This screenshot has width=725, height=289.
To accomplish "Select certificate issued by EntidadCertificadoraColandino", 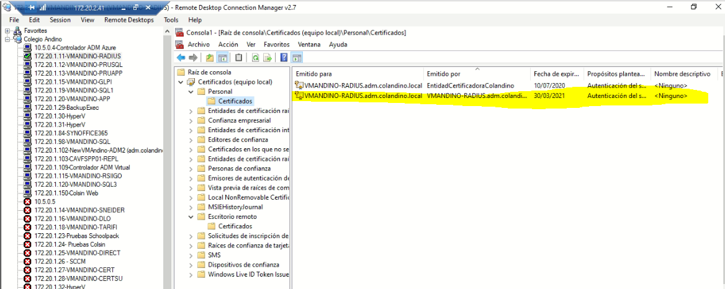I will [x=471, y=86].
